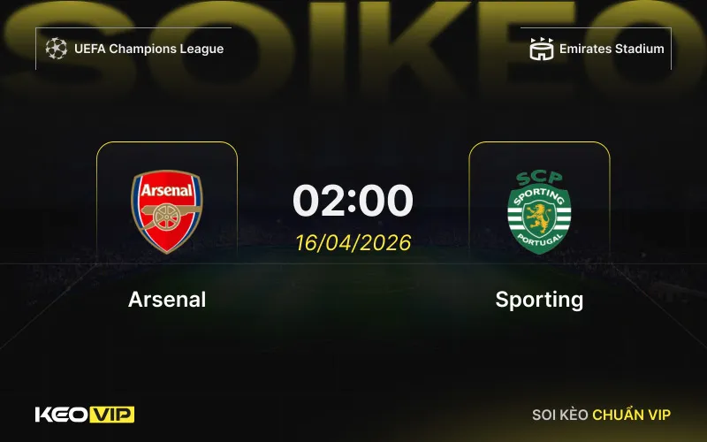Click the KEO lettering in the bottom logo

click(61, 415)
